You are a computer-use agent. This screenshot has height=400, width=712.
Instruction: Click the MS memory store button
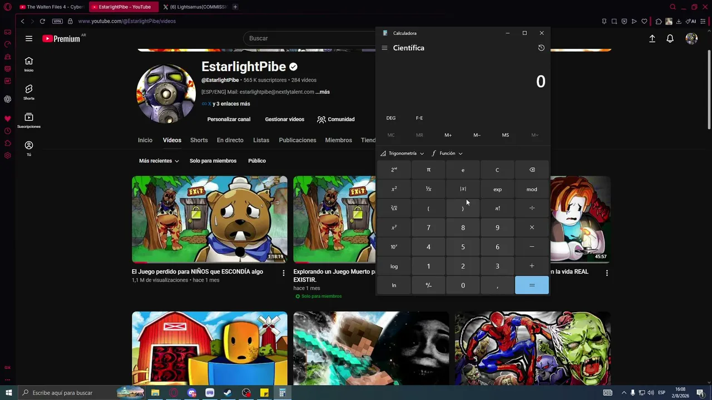(505, 135)
